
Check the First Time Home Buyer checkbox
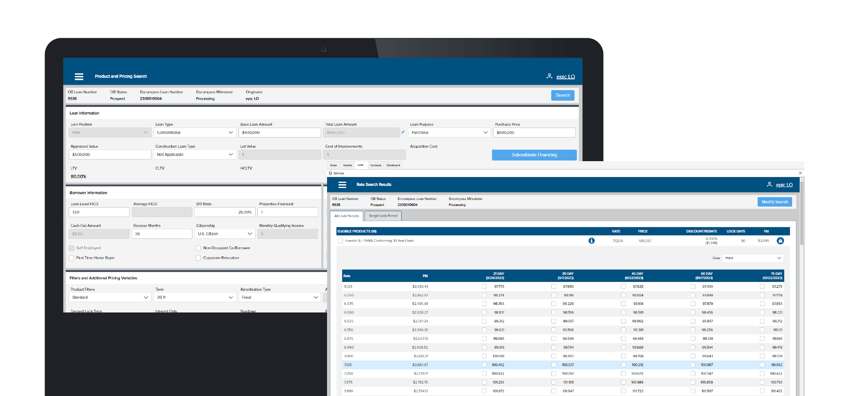tap(71, 258)
